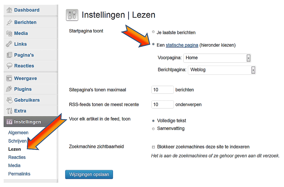Click the Reacties speech bubble icon
284x187 pixels.
click(9, 66)
